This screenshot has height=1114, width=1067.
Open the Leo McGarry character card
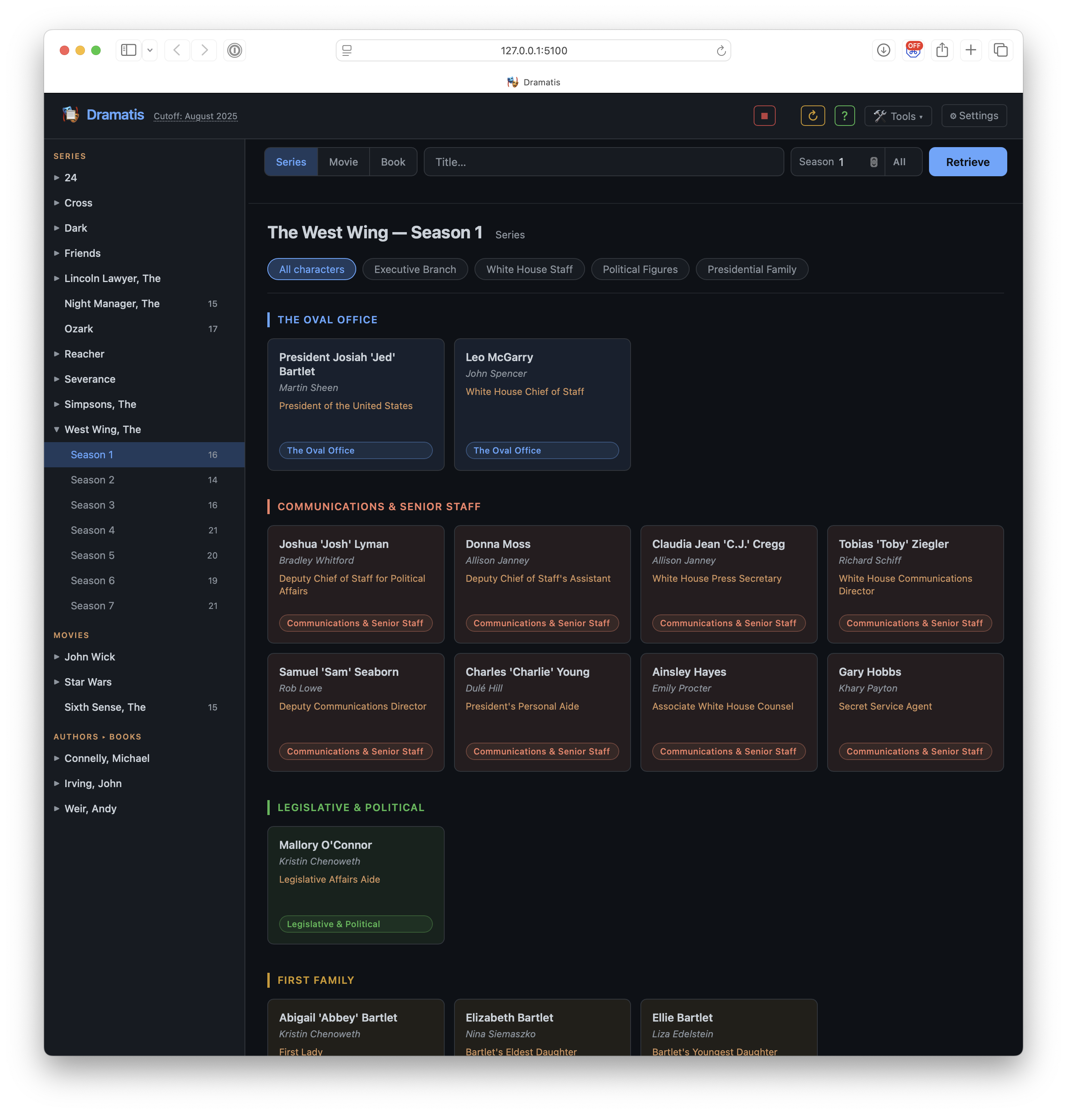(542, 405)
